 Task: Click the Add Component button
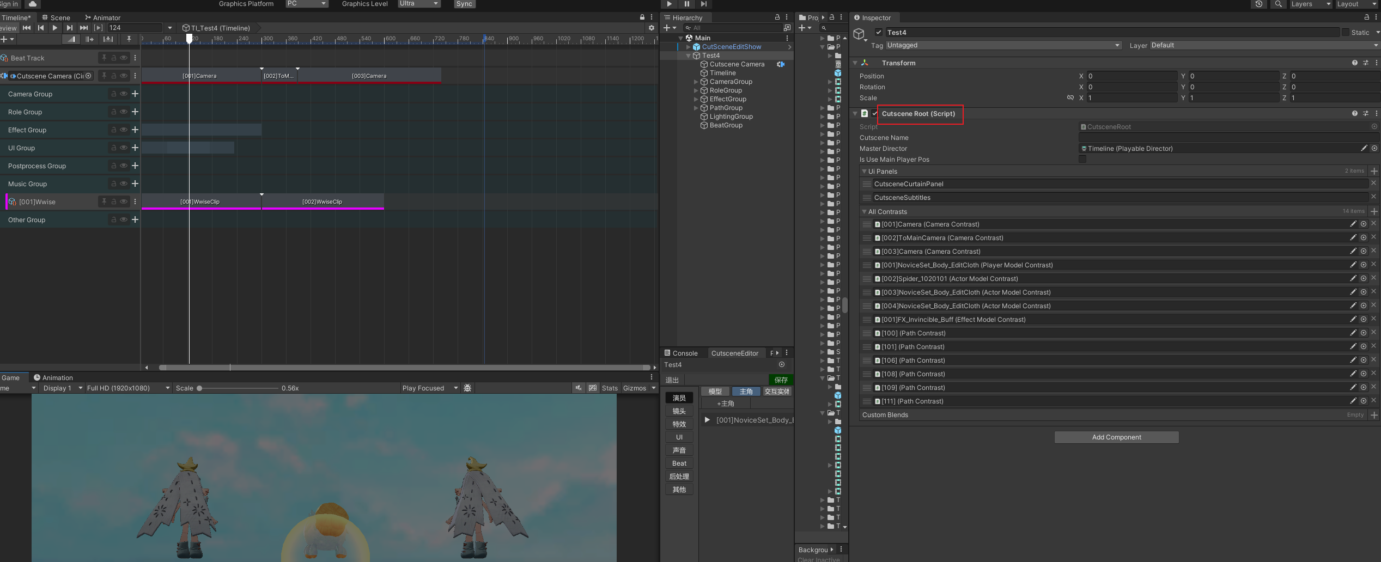click(1116, 437)
